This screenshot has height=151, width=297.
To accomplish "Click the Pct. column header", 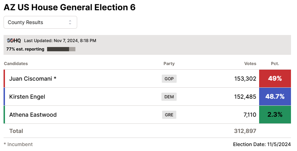I will [275, 64].
